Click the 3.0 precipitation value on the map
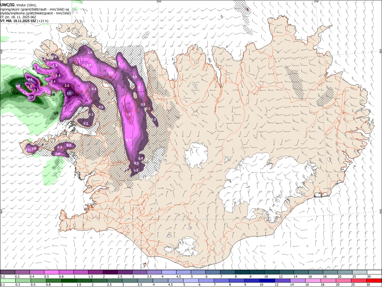Viewport: 382px width, 287px height. (x=30, y=87)
